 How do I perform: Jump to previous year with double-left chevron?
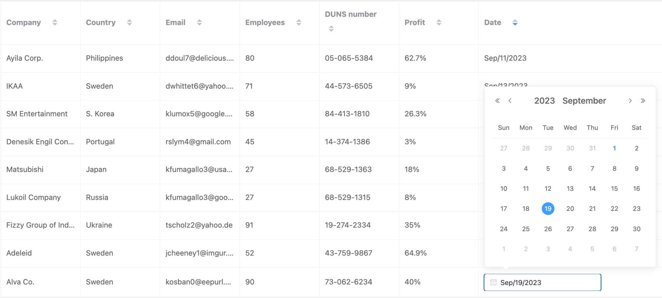click(x=497, y=101)
